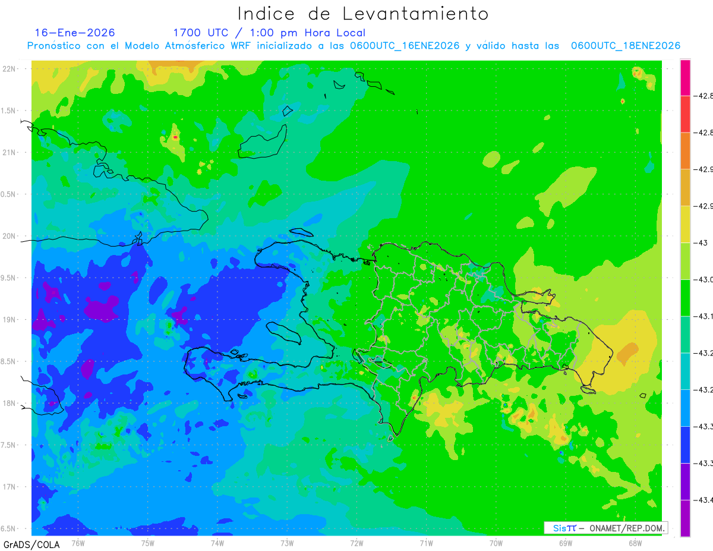
Task: Click the "6.5N" latitude label
Action: tap(9, 529)
